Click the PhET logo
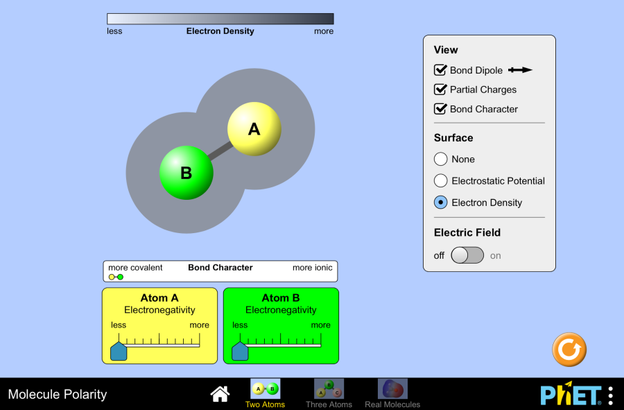This screenshot has height=410, width=624. point(570,394)
